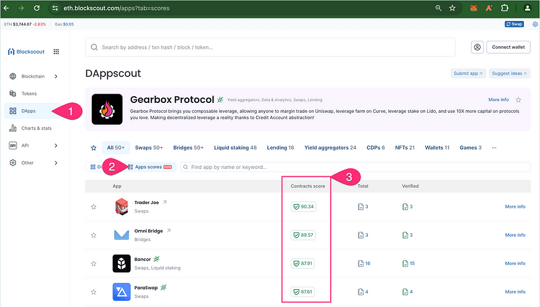This screenshot has width=540, height=307.
Task: Bookmark this page with star icon
Action: click(452, 8)
